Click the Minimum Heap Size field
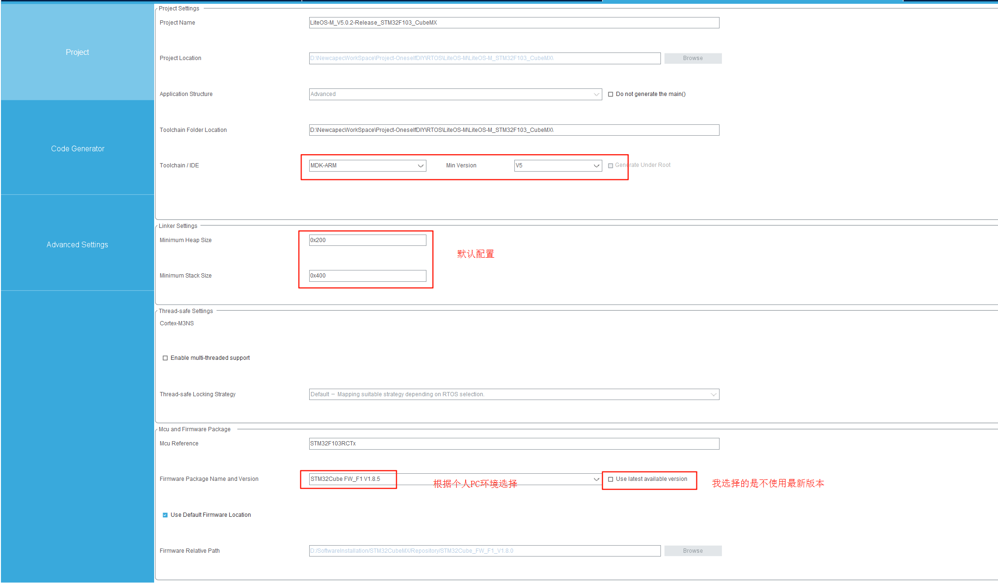The height and width of the screenshot is (583, 998). pyautogui.click(x=367, y=240)
